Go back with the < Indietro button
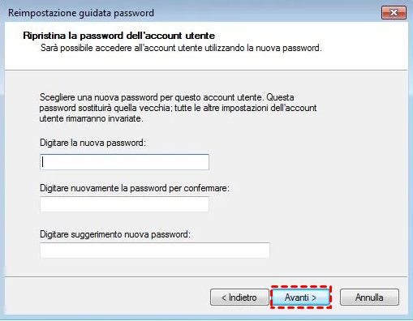Viewport: 413px width, 321px height. (239, 297)
